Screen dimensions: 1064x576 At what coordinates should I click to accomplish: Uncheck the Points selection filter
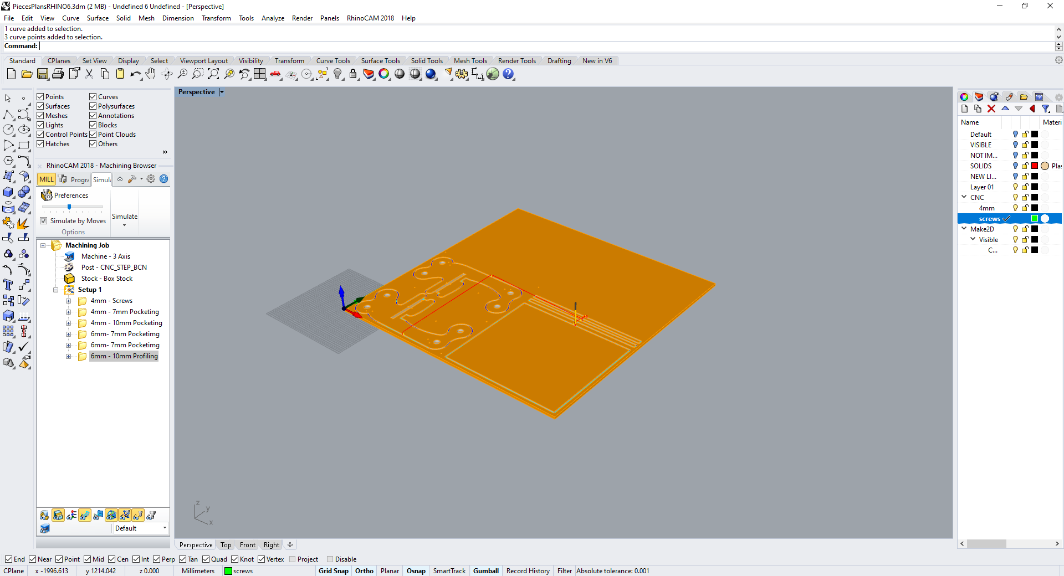pos(40,97)
